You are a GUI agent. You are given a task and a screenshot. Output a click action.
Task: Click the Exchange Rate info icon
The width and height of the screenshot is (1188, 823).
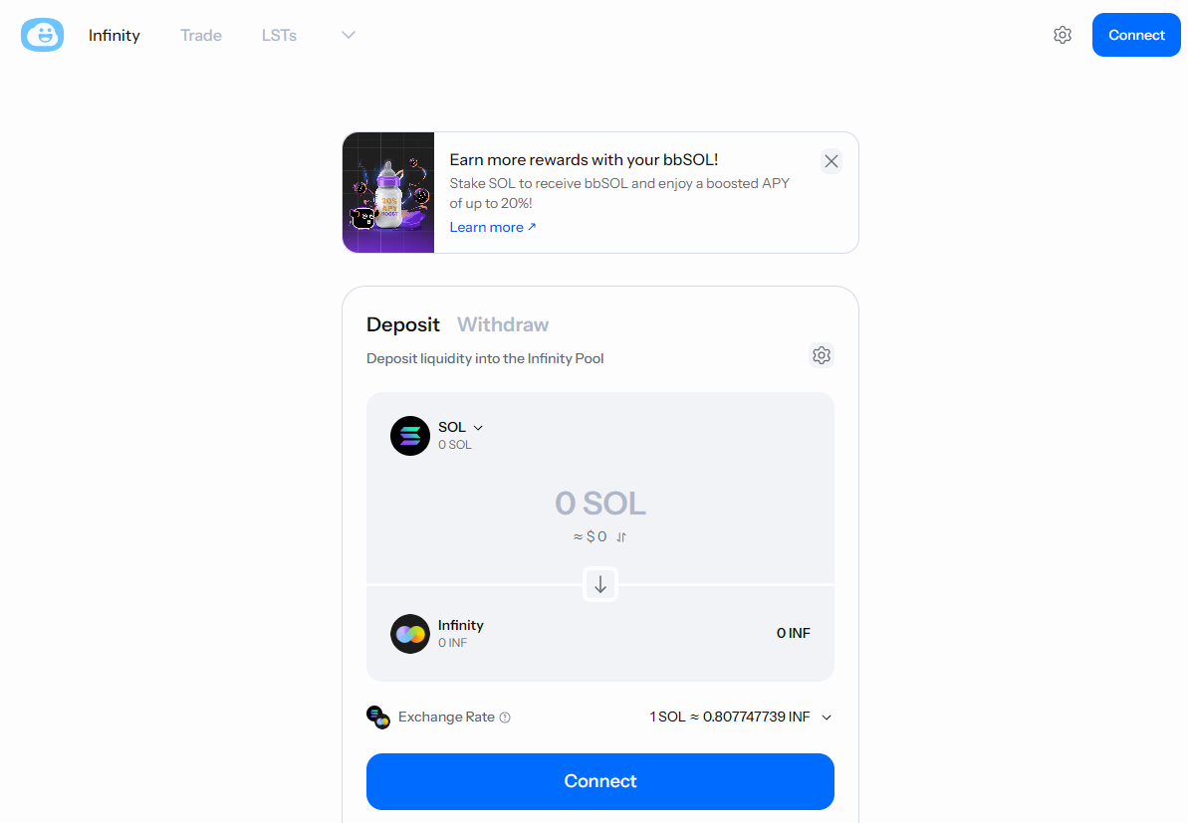505,717
